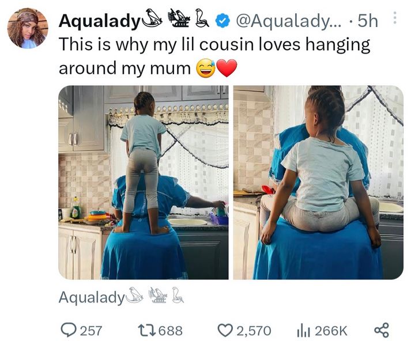The width and height of the screenshot is (411, 341).
Task: Click the tweet text about lil cousin
Action: (214, 56)
